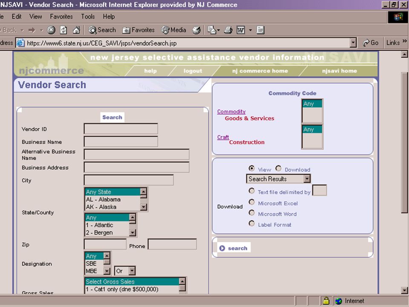Click the Discuss toolbar icon
Image resolution: width=409 pixels, height=307 pixels.
[260, 30]
